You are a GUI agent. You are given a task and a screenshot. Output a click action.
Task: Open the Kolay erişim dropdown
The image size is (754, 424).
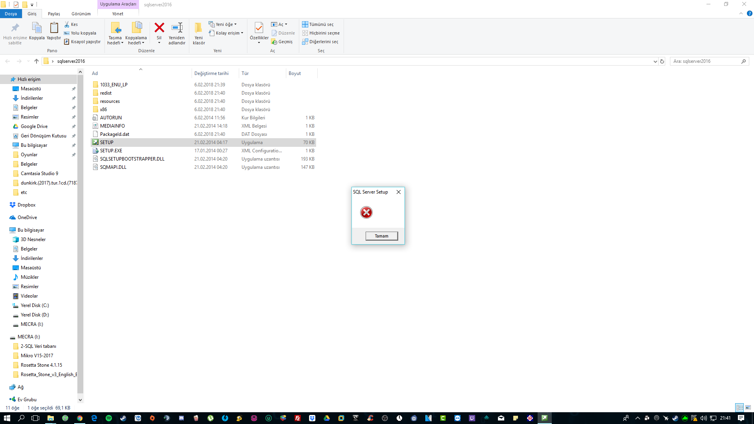(226, 33)
